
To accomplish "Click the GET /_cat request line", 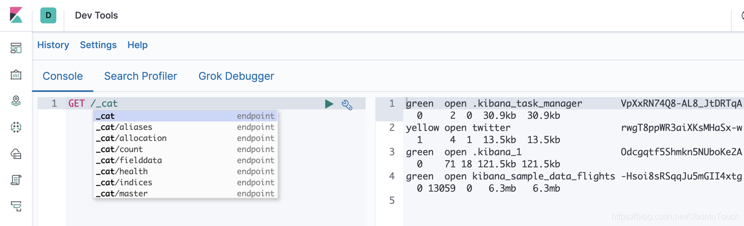I will 93,103.
